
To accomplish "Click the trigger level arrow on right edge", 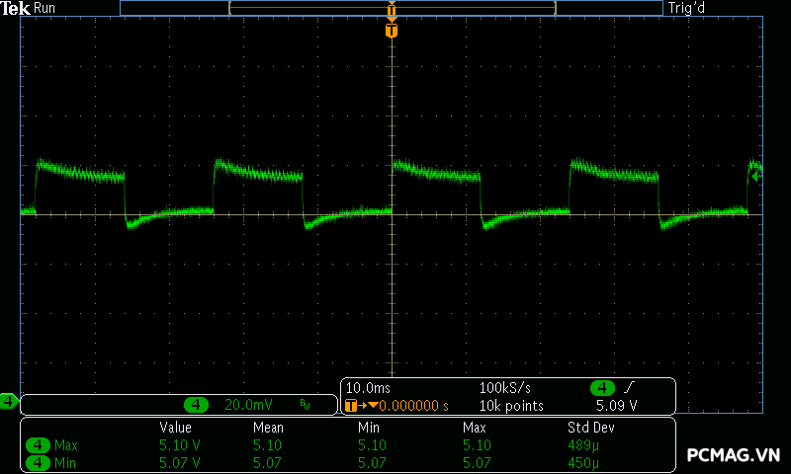I will (x=756, y=176).
